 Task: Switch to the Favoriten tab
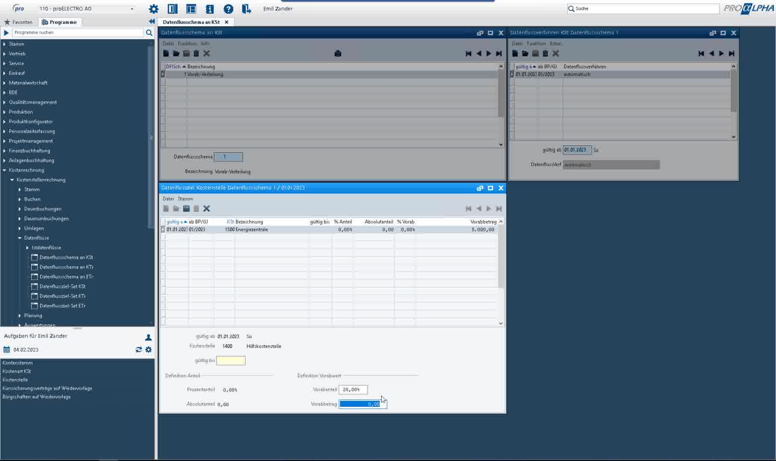pyautogui.click(x=18, y=22)
